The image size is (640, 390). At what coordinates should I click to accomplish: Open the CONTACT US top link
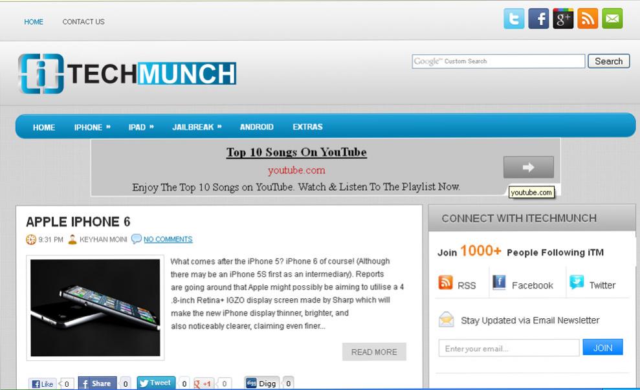tap(83, 21)
